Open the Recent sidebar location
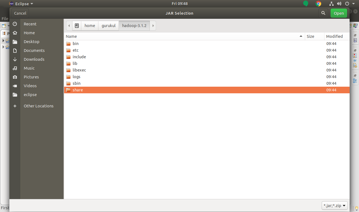 (36, 24)
